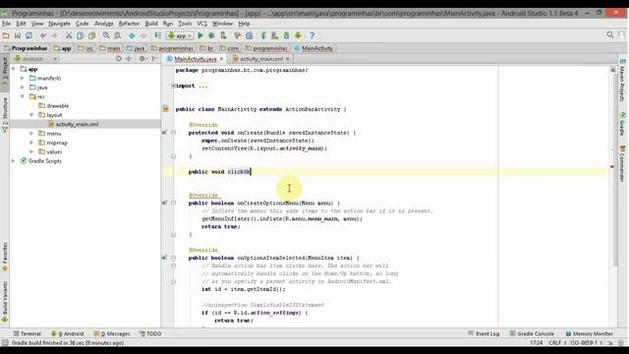The image size is (629, 354).
Task: Toggle the Build Variants tool window
Action: point(5,302)
